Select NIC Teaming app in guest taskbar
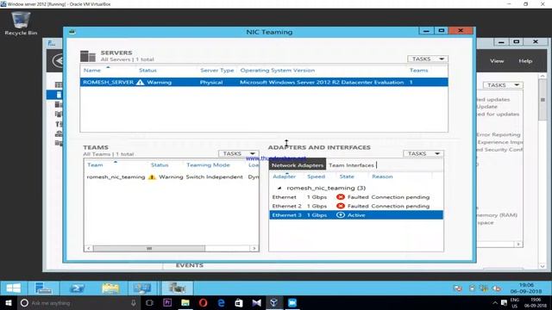 click(177, 288)
